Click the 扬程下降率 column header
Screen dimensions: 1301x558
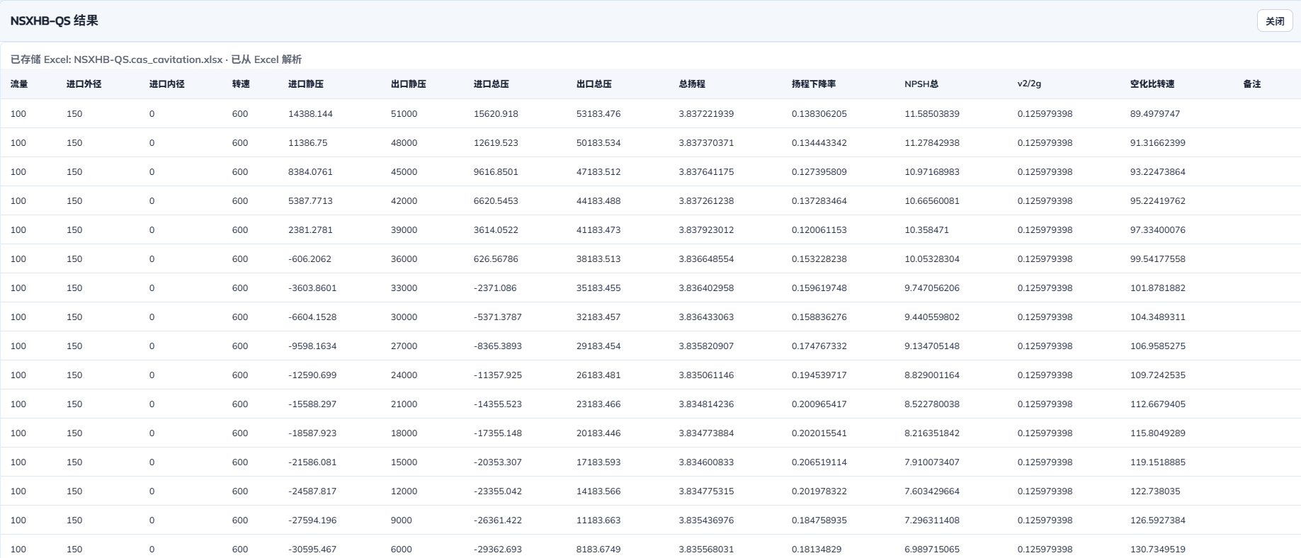[814, 84]
